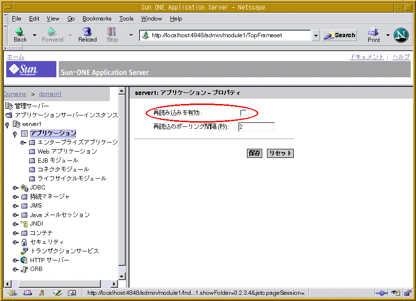Open the ドキュメント link
The image size is (416, 301).
(366, 57)
